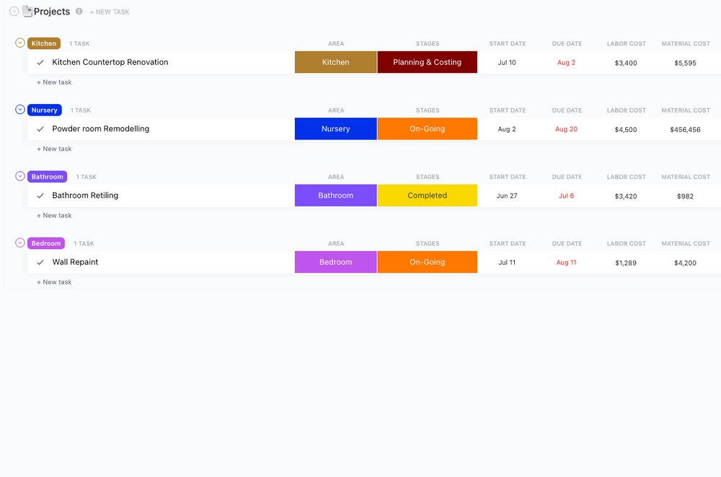Click the checkmark icon on Wall Repaint
Screen dimensions: 721x477
40,262
